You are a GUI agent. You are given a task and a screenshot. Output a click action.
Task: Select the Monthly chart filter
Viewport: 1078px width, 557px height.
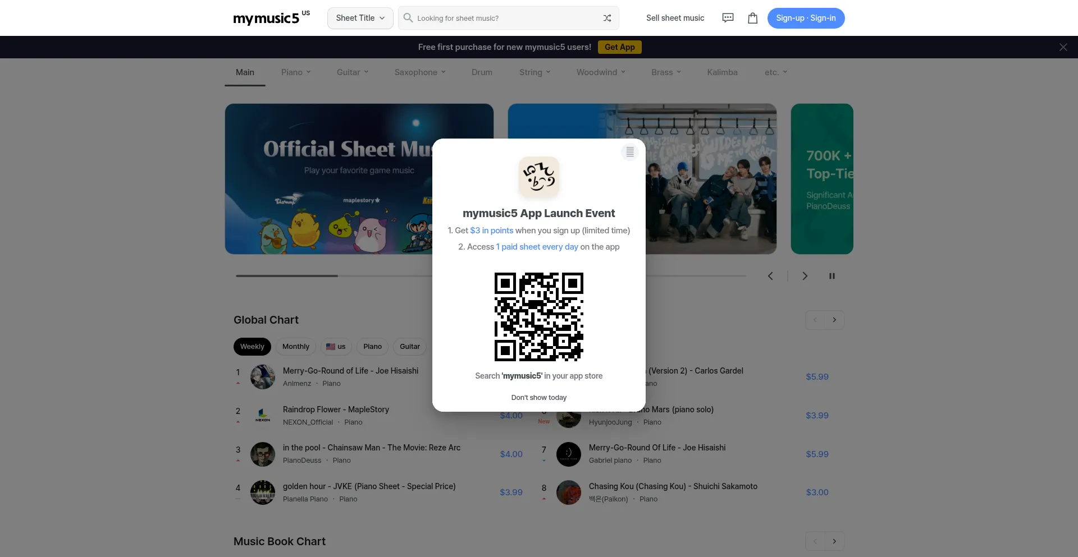[296, 347]
